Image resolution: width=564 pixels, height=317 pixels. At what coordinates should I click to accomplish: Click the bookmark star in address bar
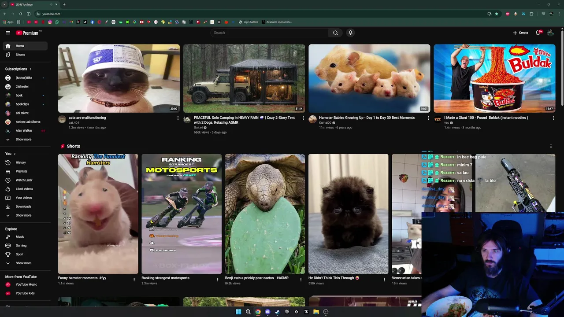[497, 14]
